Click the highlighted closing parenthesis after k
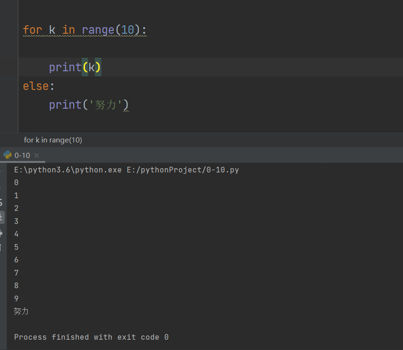 98,67
